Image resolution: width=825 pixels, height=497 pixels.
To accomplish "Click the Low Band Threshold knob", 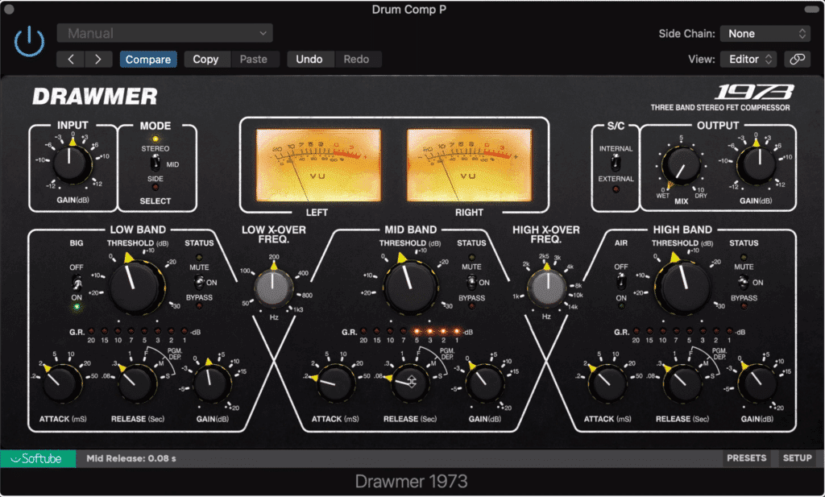I will pyautogui.click(x=137, y=287).
